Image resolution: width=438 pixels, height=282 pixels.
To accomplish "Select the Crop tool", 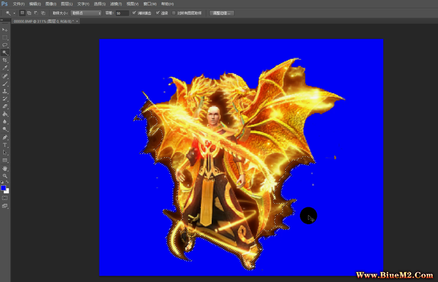I will coord(5,60).
